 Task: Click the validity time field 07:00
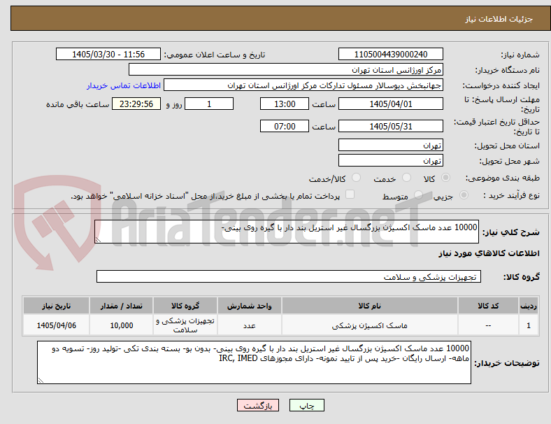[x=285, y=126]
